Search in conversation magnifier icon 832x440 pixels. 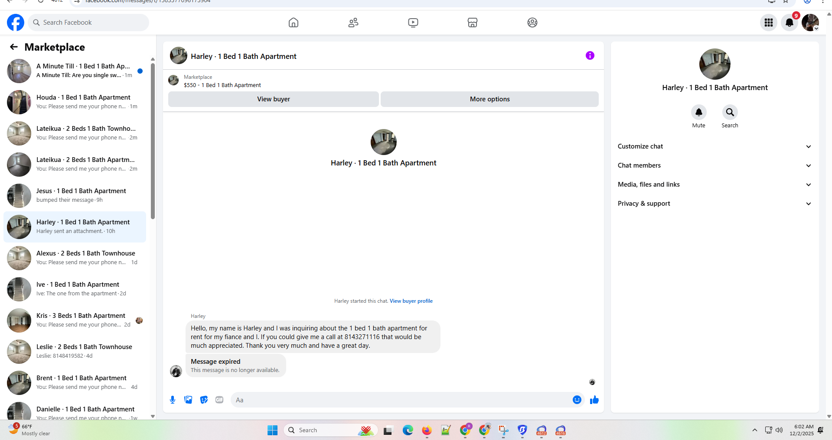730,112
